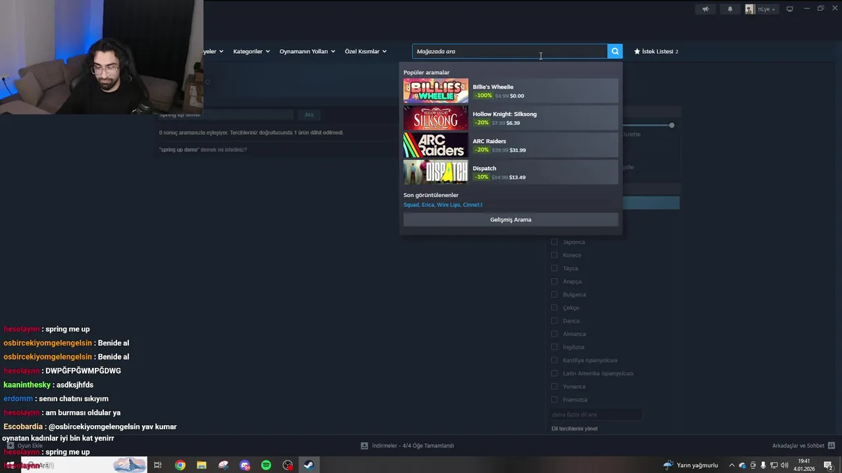Click the volume speaker tray icon
The image size is (842, 473).
[x=784, y=465]
